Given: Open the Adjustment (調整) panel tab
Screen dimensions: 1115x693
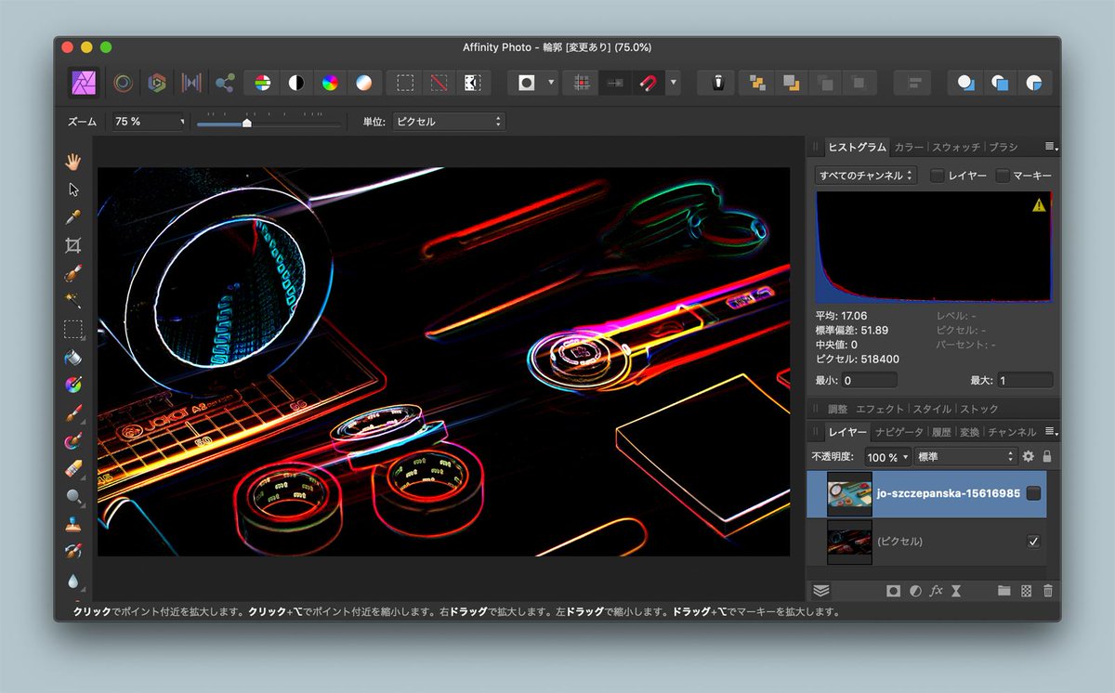Looking at the screenshot, I should point(837,409).
